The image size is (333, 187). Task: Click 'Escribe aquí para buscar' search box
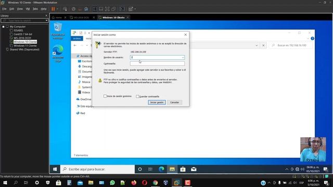(x=98, y=169)
